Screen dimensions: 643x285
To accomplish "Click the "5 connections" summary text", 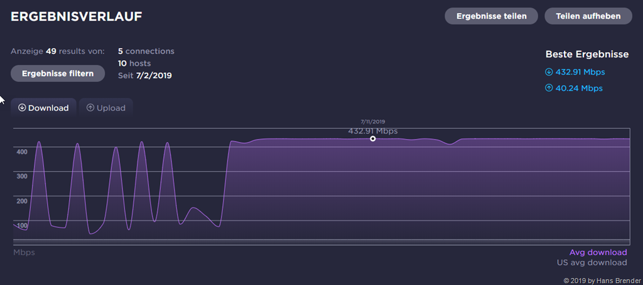I will point(146,51).
